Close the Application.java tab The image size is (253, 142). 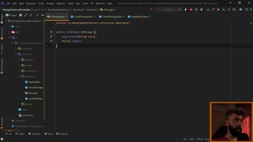(150, 17)
